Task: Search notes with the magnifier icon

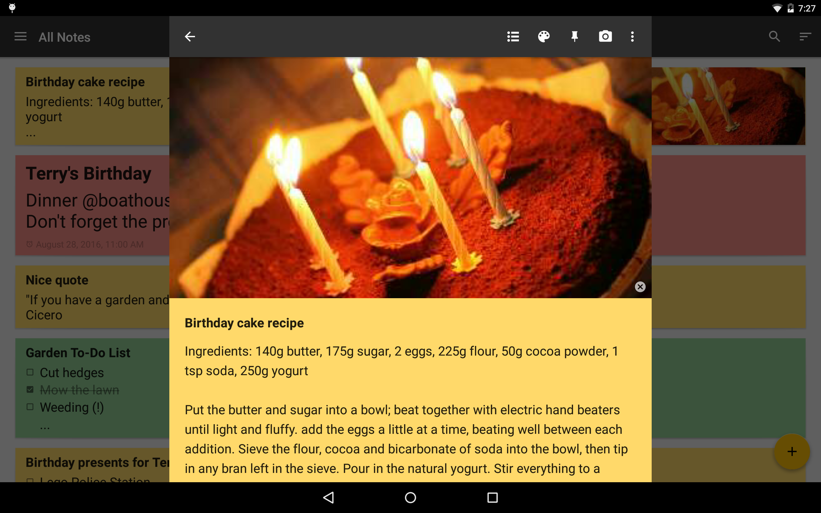Action: click(774, 37)
